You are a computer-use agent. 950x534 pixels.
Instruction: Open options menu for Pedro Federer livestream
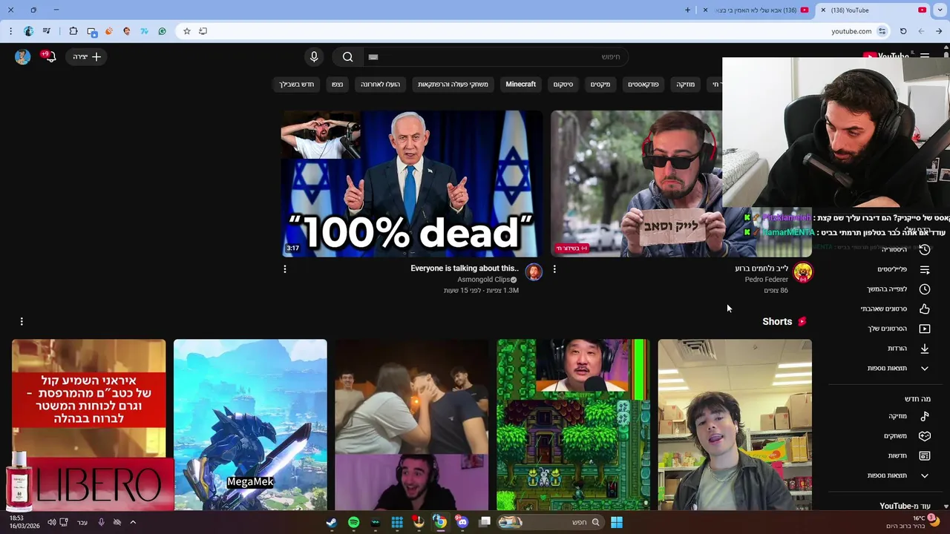click(x=554, y=269)
